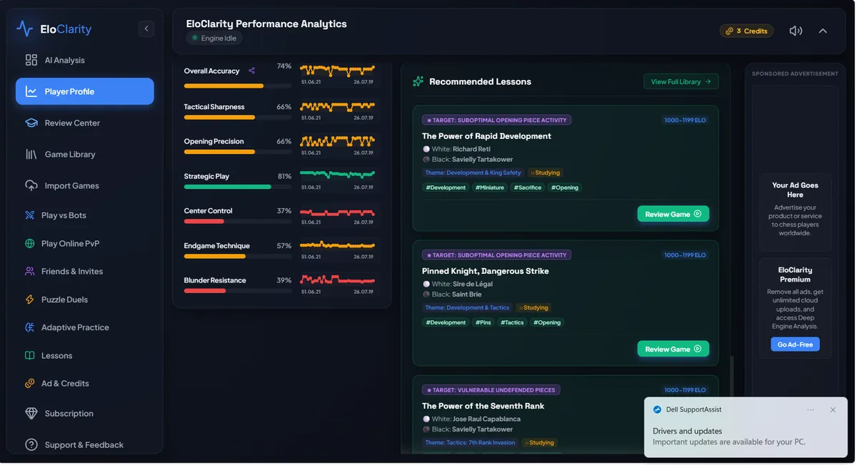857x465 pixels.
Task: Click the #Miniature tag
Action: (490, 188)
